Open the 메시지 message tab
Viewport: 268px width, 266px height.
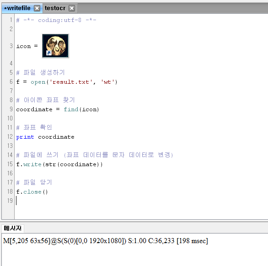[x=12, y=228]
